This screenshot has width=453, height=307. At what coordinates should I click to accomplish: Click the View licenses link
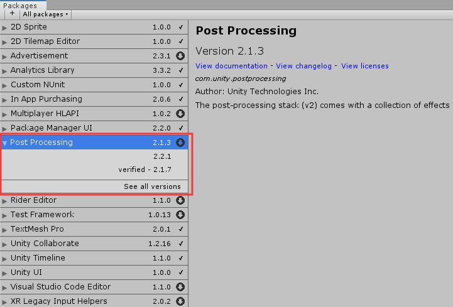coord(364,66)
